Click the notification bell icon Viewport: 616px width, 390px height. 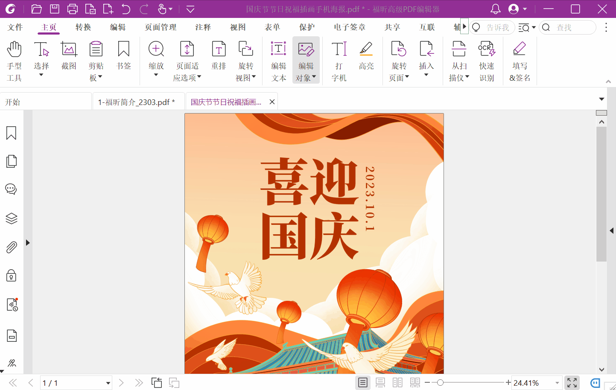pyautogui.click(x=495, y=9)
